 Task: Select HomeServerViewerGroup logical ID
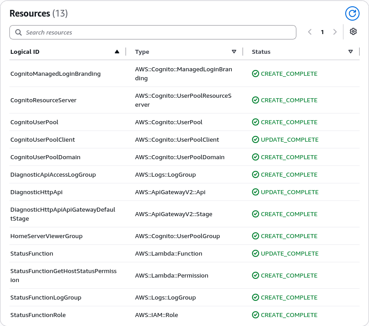pyautogui.click(x=46, y=236)
